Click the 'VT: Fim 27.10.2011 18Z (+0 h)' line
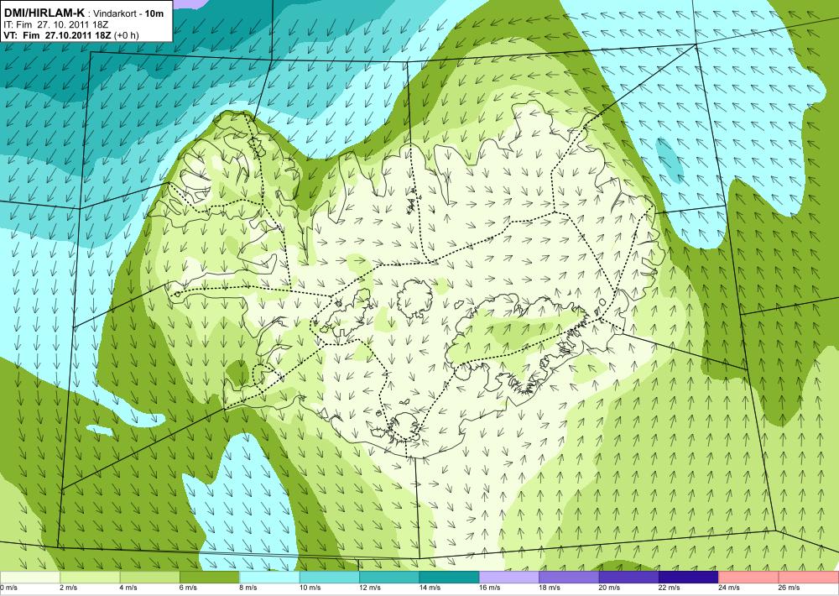 (x=71, y=35)
